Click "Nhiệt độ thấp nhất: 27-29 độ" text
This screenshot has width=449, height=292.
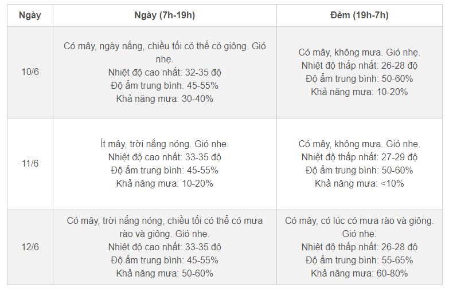pyautogui.click(x=359, y=157)
